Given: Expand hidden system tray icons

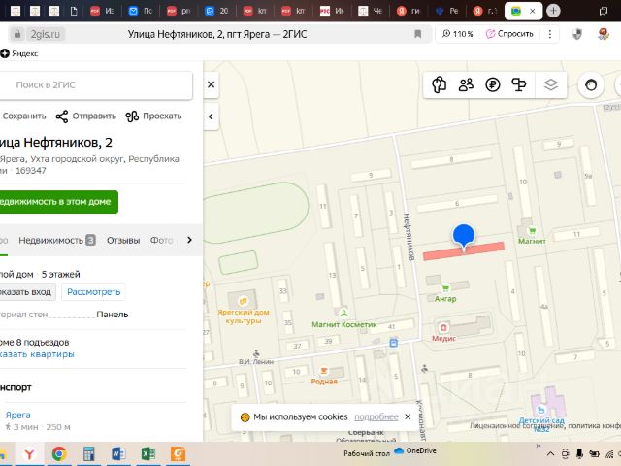Looking at the screenshot, I should tap(550, 454).
